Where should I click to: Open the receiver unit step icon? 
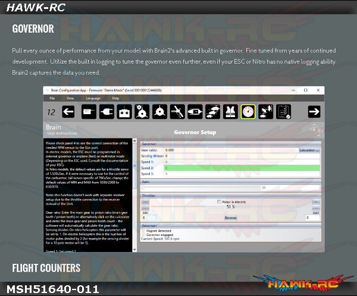(89, 112)
